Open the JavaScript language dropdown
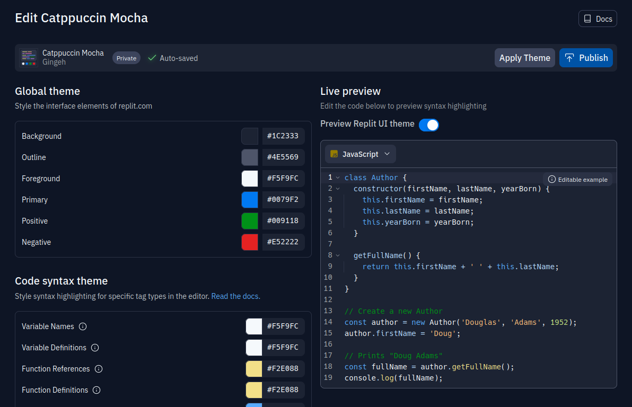Image resolution: width=632 pixels, height=407 pixels. [361, 154]
